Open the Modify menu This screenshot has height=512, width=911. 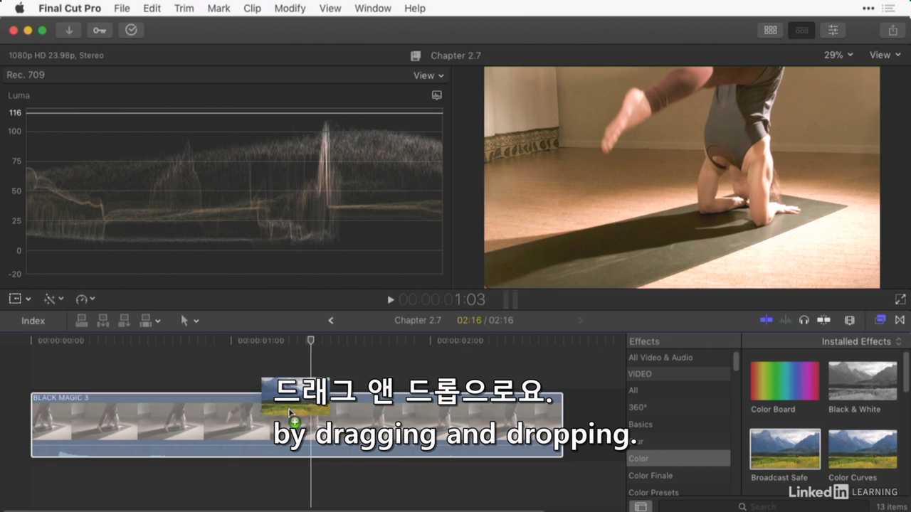[290, 9]
